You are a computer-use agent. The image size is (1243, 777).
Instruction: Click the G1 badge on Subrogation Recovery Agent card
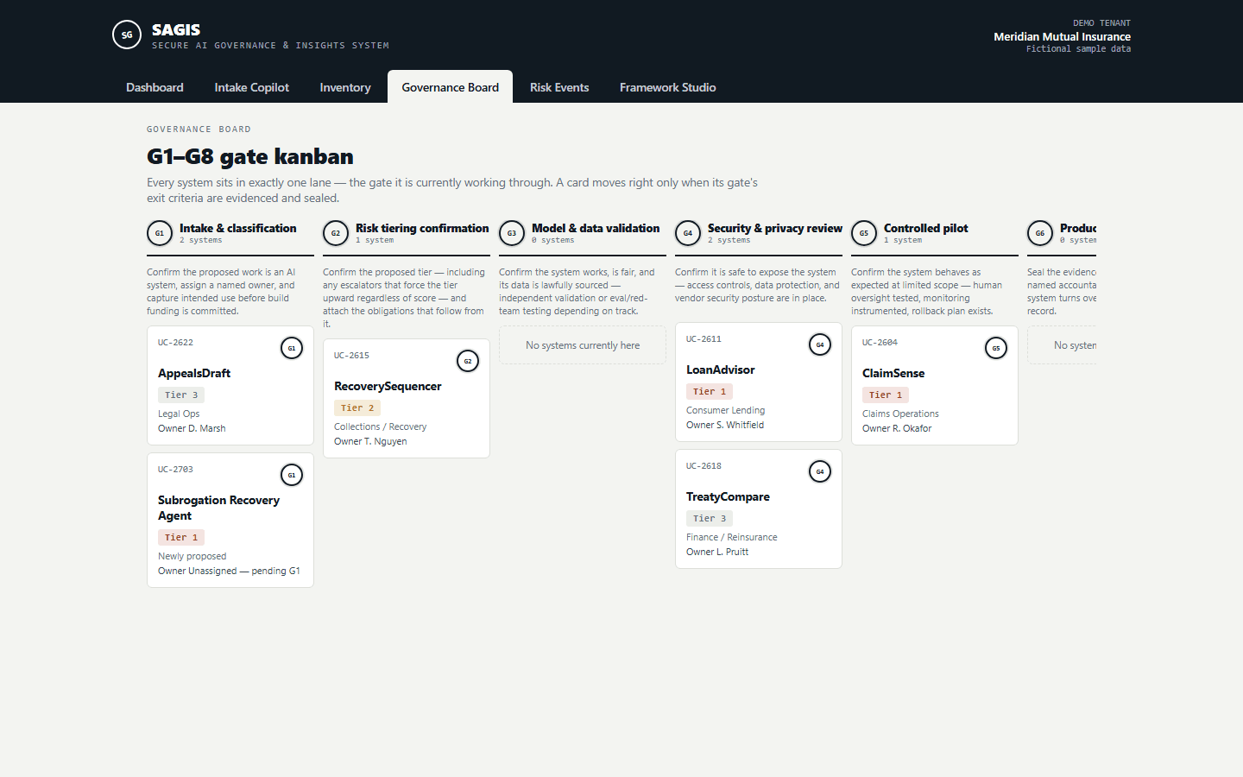(292, 475)
